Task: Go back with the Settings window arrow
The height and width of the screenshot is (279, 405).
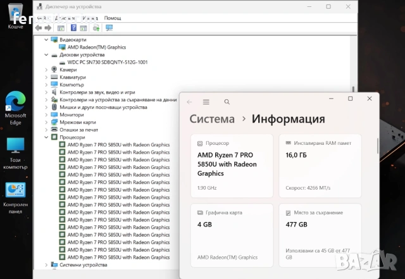Action: tap(189, 102)
